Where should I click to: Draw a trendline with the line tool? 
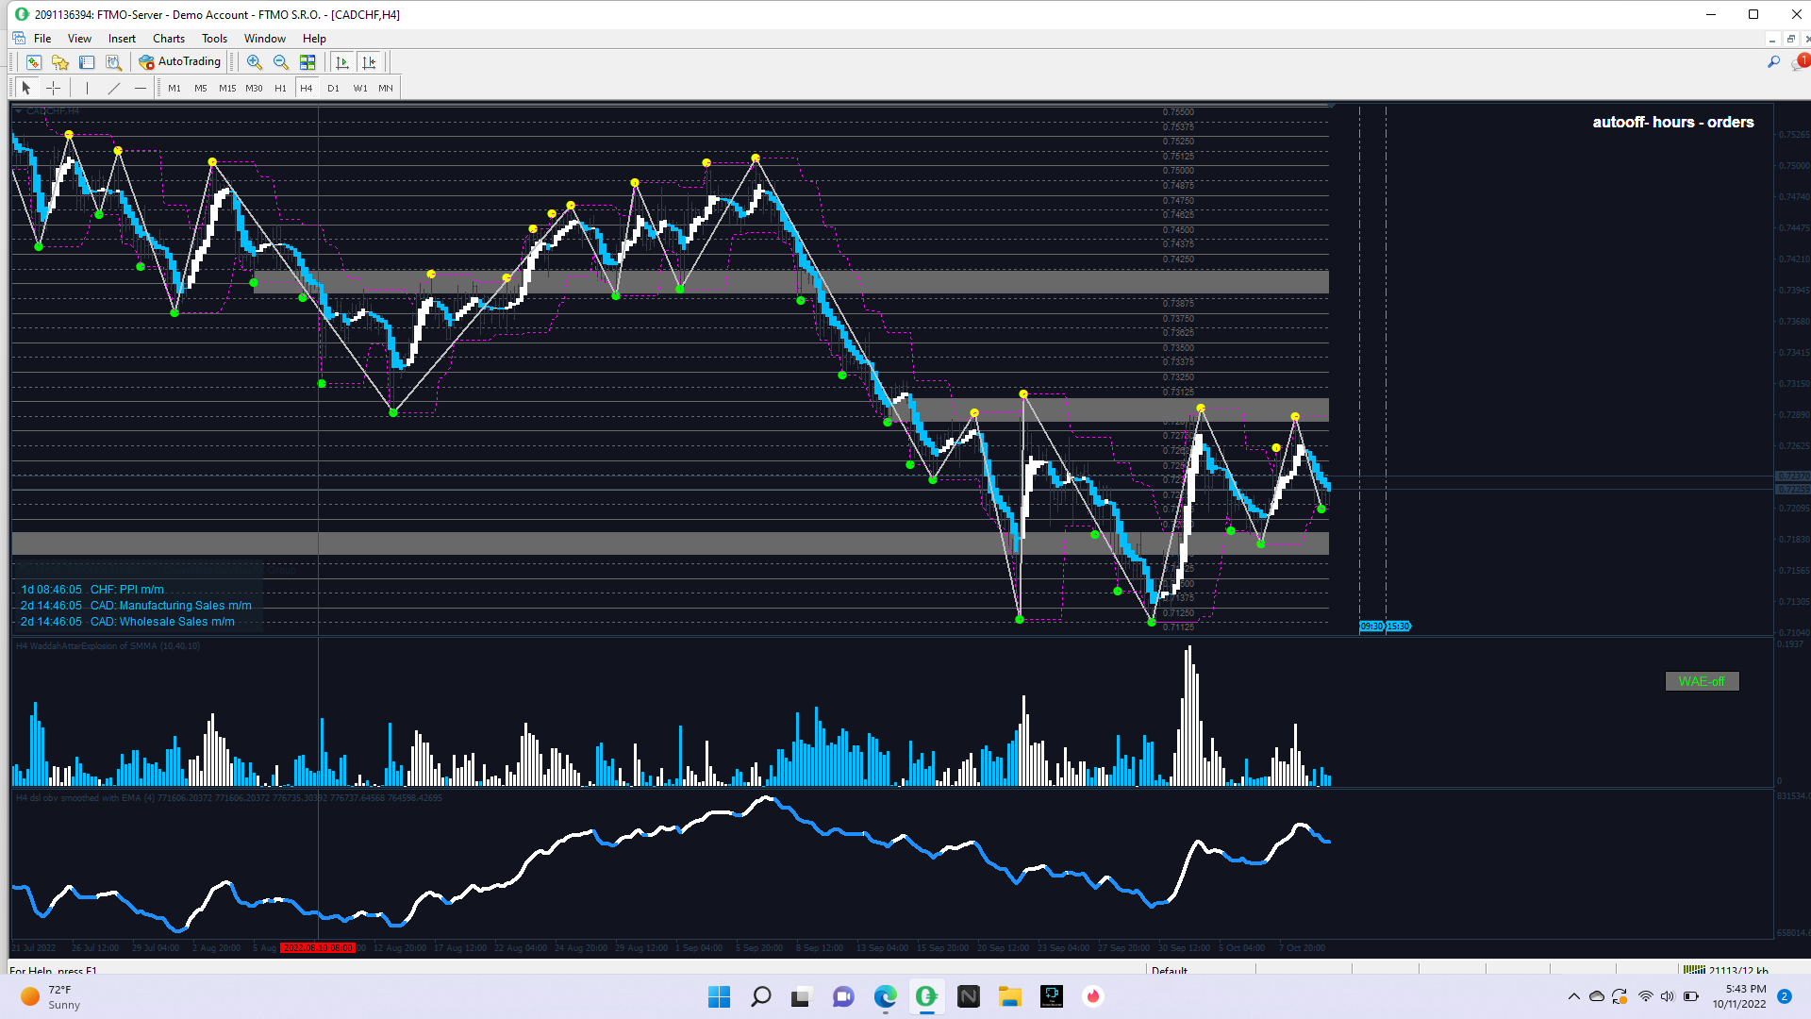pos(114,88)
